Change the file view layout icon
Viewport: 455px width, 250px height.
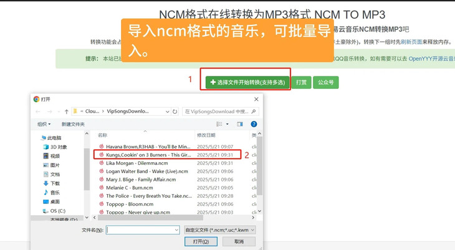[x=219, y=124]
